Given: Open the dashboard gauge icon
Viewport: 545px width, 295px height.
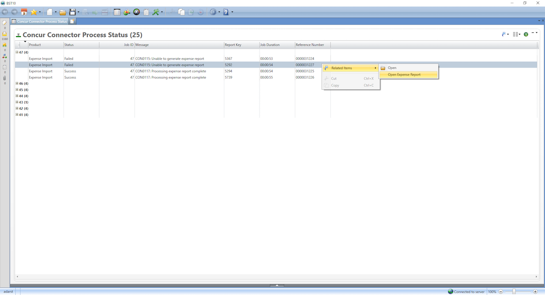Looking at the screenshot, I should 137,12.
